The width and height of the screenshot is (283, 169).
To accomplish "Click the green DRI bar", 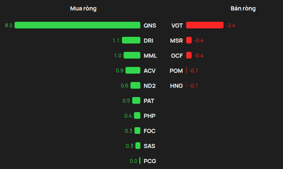I will click(131, 40).
